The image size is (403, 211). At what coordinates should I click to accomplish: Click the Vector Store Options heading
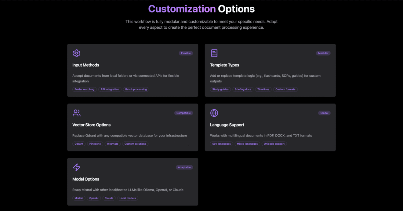click(x=92, y=125)
